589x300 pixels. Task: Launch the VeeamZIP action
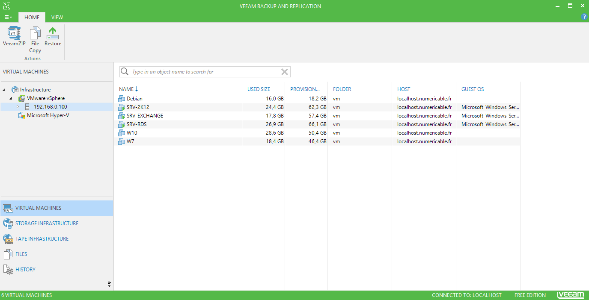point(14,37)
